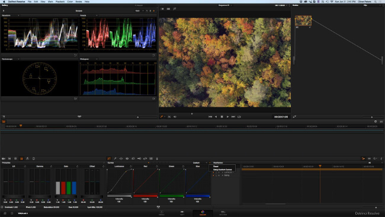Switch to the Color page
This screenshot has height=217, width=385.
click(203, 213)
